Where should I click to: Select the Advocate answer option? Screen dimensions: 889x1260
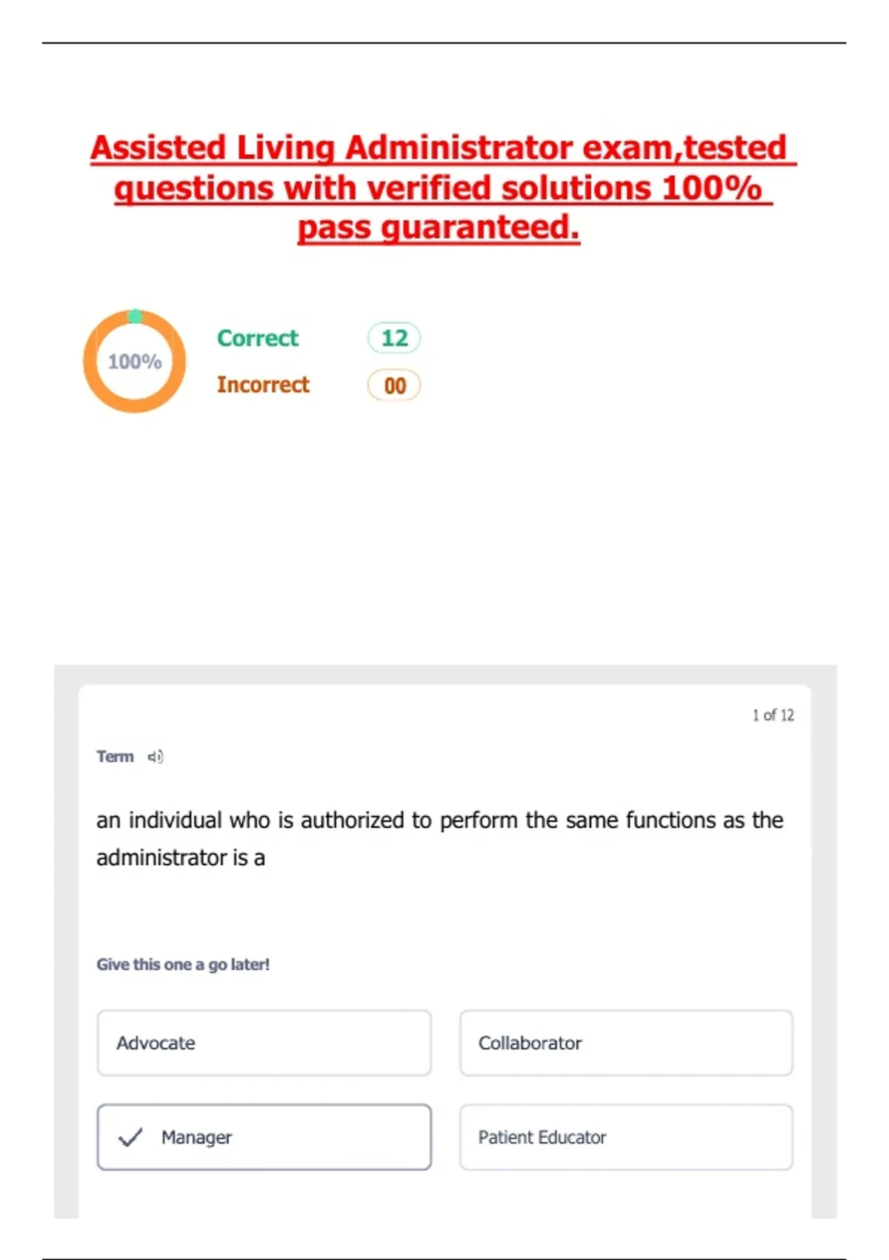[x=264, y=1043]
